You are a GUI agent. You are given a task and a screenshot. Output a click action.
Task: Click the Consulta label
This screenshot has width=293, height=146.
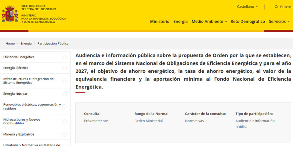92,114
